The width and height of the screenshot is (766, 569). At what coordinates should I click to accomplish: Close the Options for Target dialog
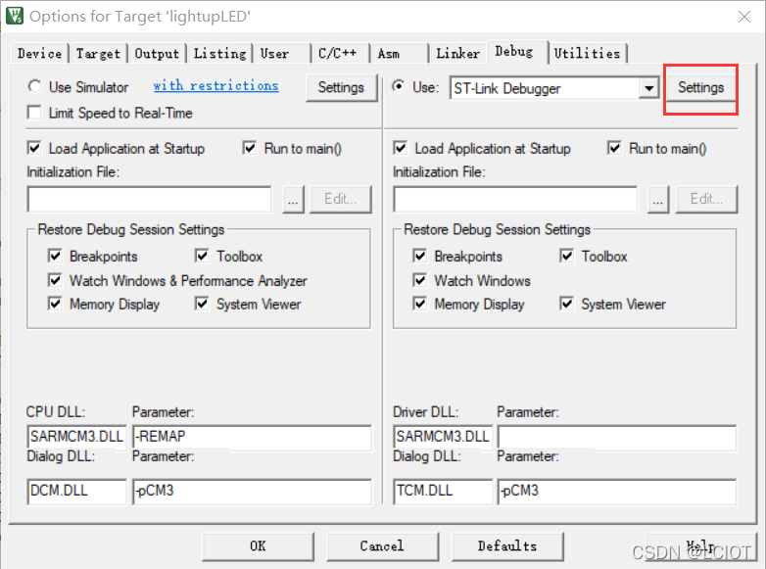744,17
